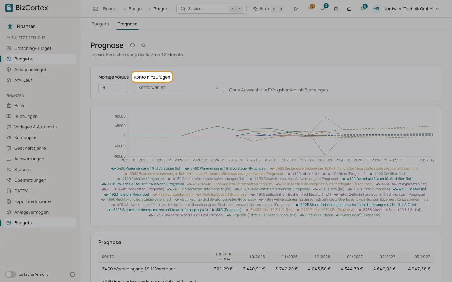The image size is (452, 282).
Task: Mark Prognose page as favorite with star
Action: coord(143,45)
